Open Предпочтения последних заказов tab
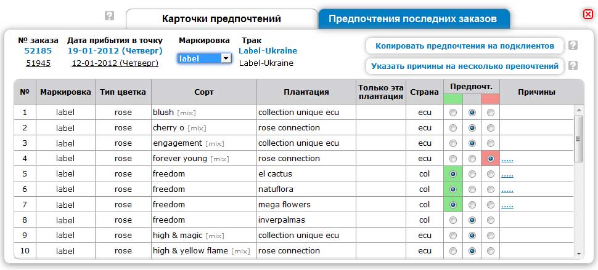This screenshot has height=270, width=598. [x=412, y=19]
